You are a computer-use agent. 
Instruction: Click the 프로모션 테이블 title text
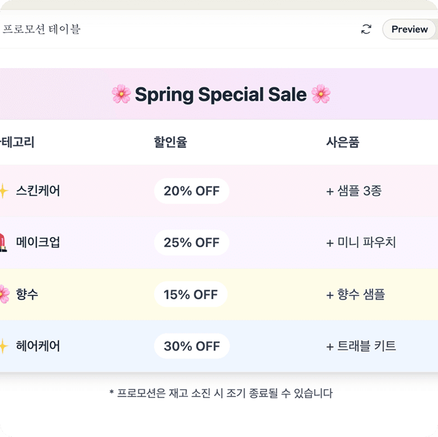tap(42, 29)
